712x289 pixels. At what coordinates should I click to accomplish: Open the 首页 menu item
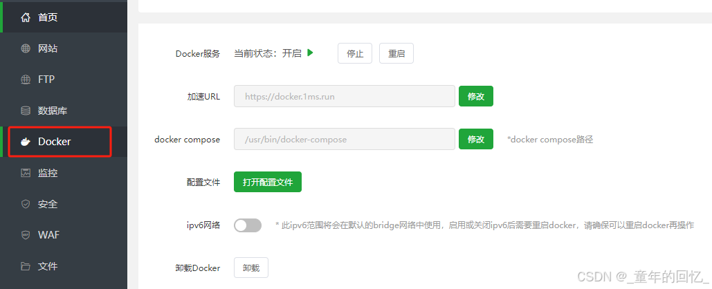(64, 17)
